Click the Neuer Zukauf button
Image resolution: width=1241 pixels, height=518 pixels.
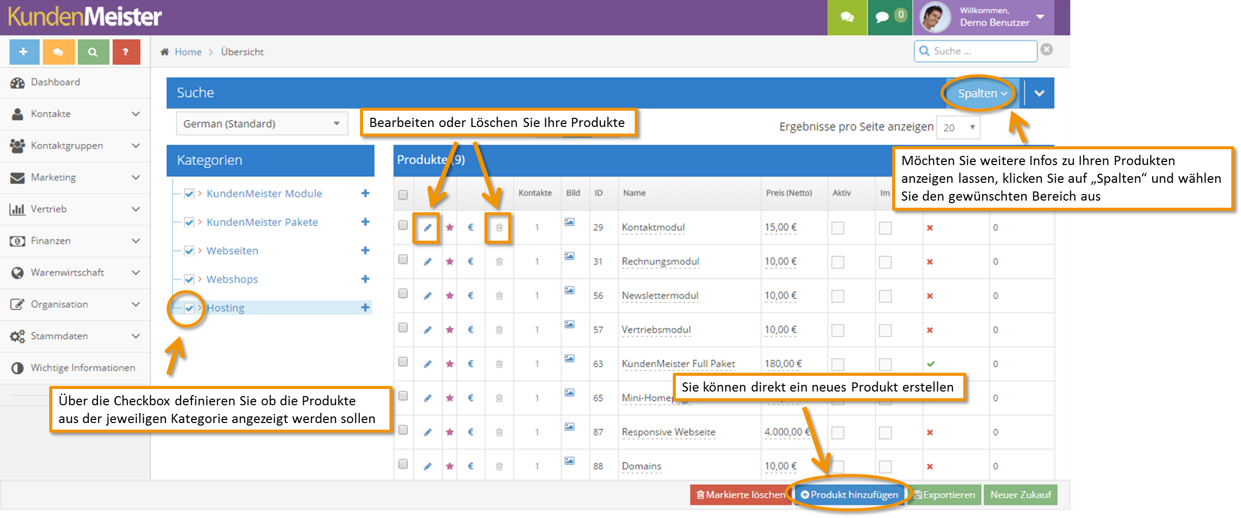pyautogui.click(x=1020, y=495)
